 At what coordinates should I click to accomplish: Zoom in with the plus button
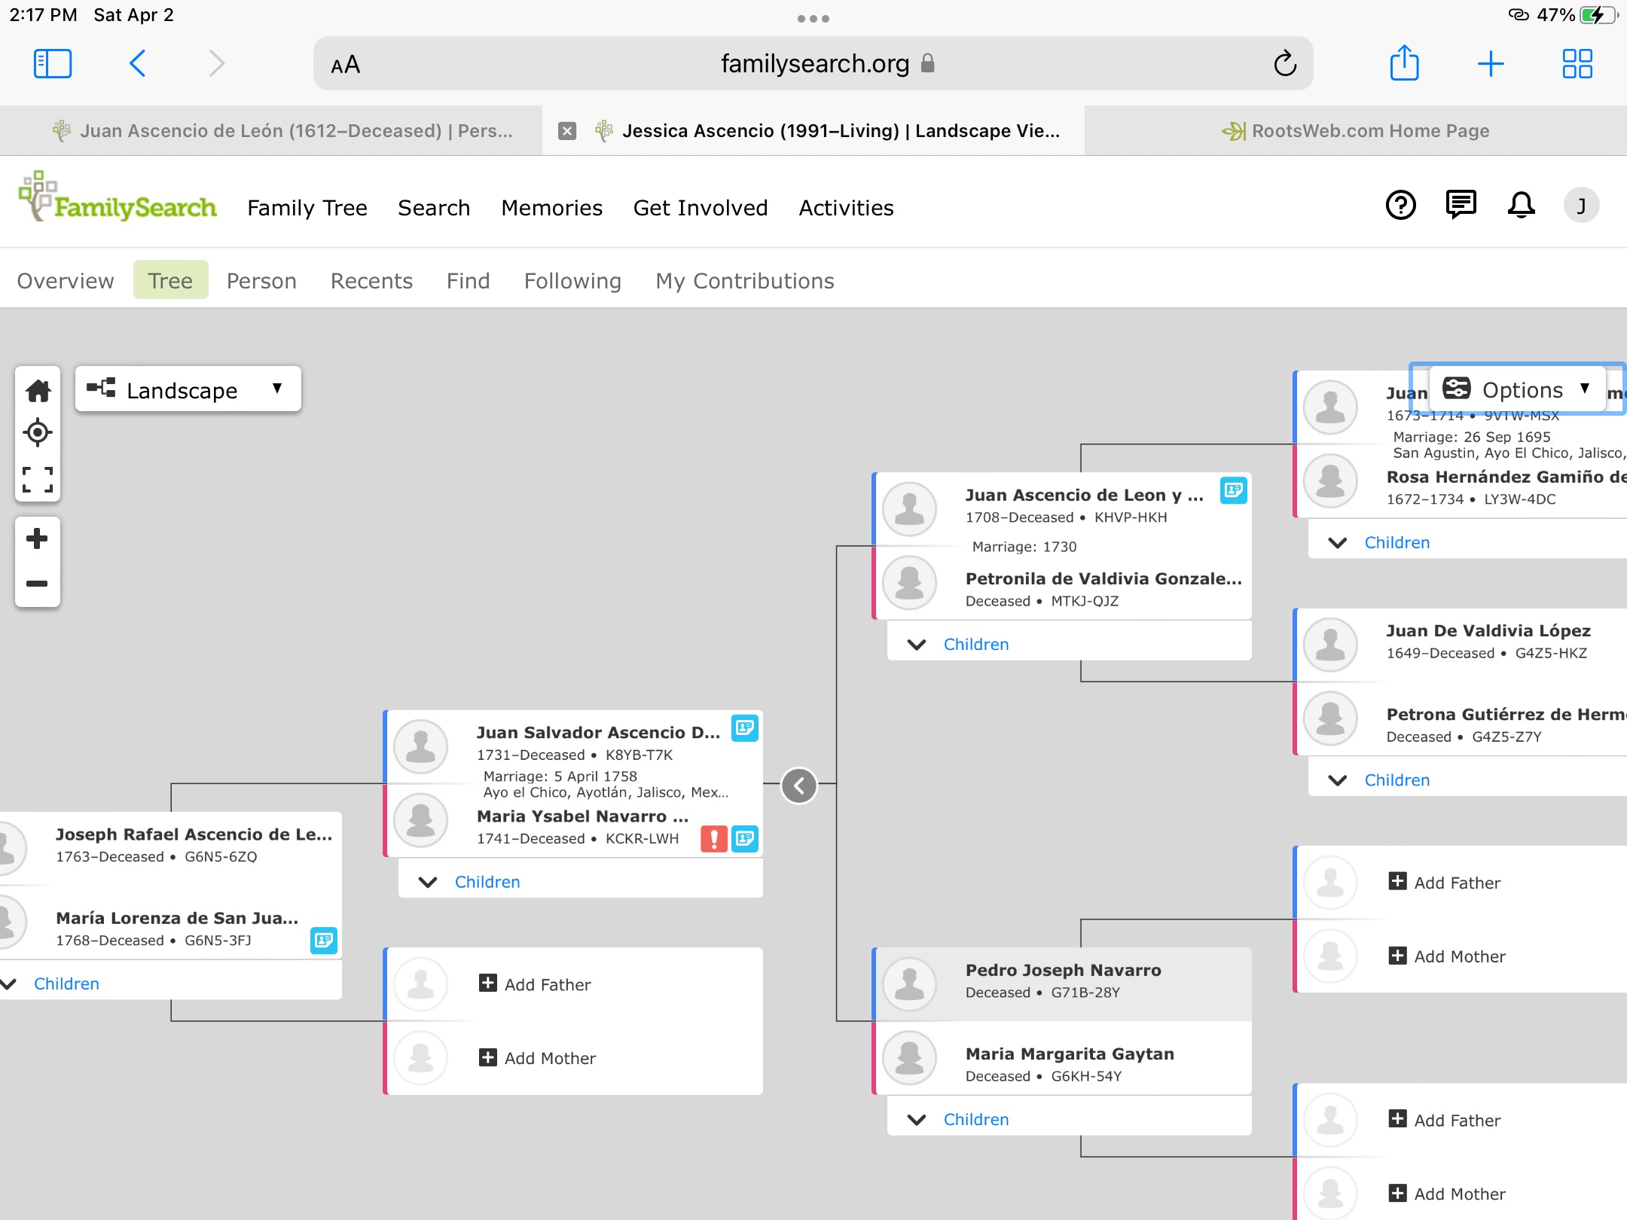[38, 538]
